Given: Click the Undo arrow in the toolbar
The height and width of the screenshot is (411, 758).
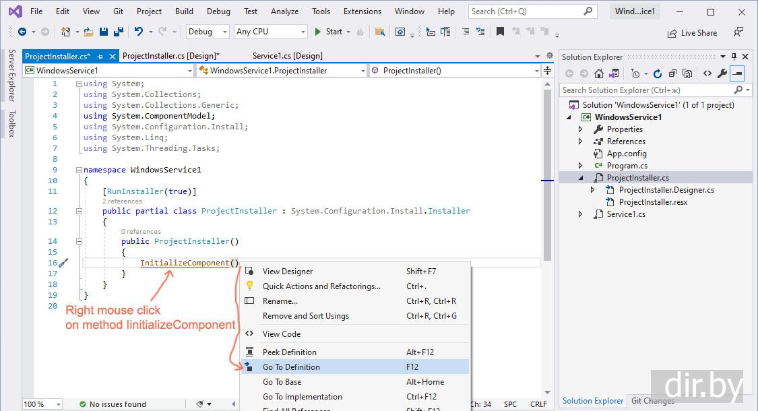Looking at the screenshot, I should click(x=138, y=32).
